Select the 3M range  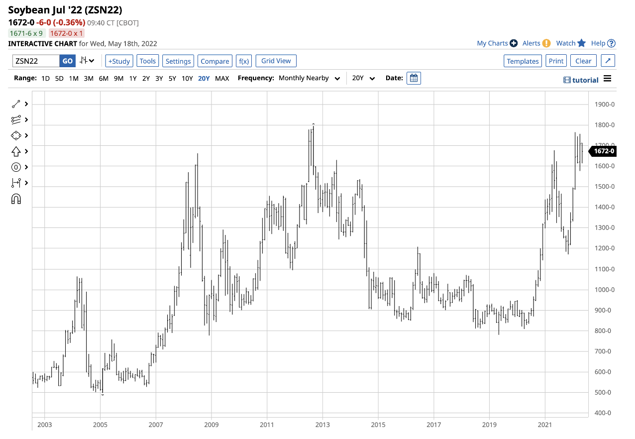tap(89, 78)
